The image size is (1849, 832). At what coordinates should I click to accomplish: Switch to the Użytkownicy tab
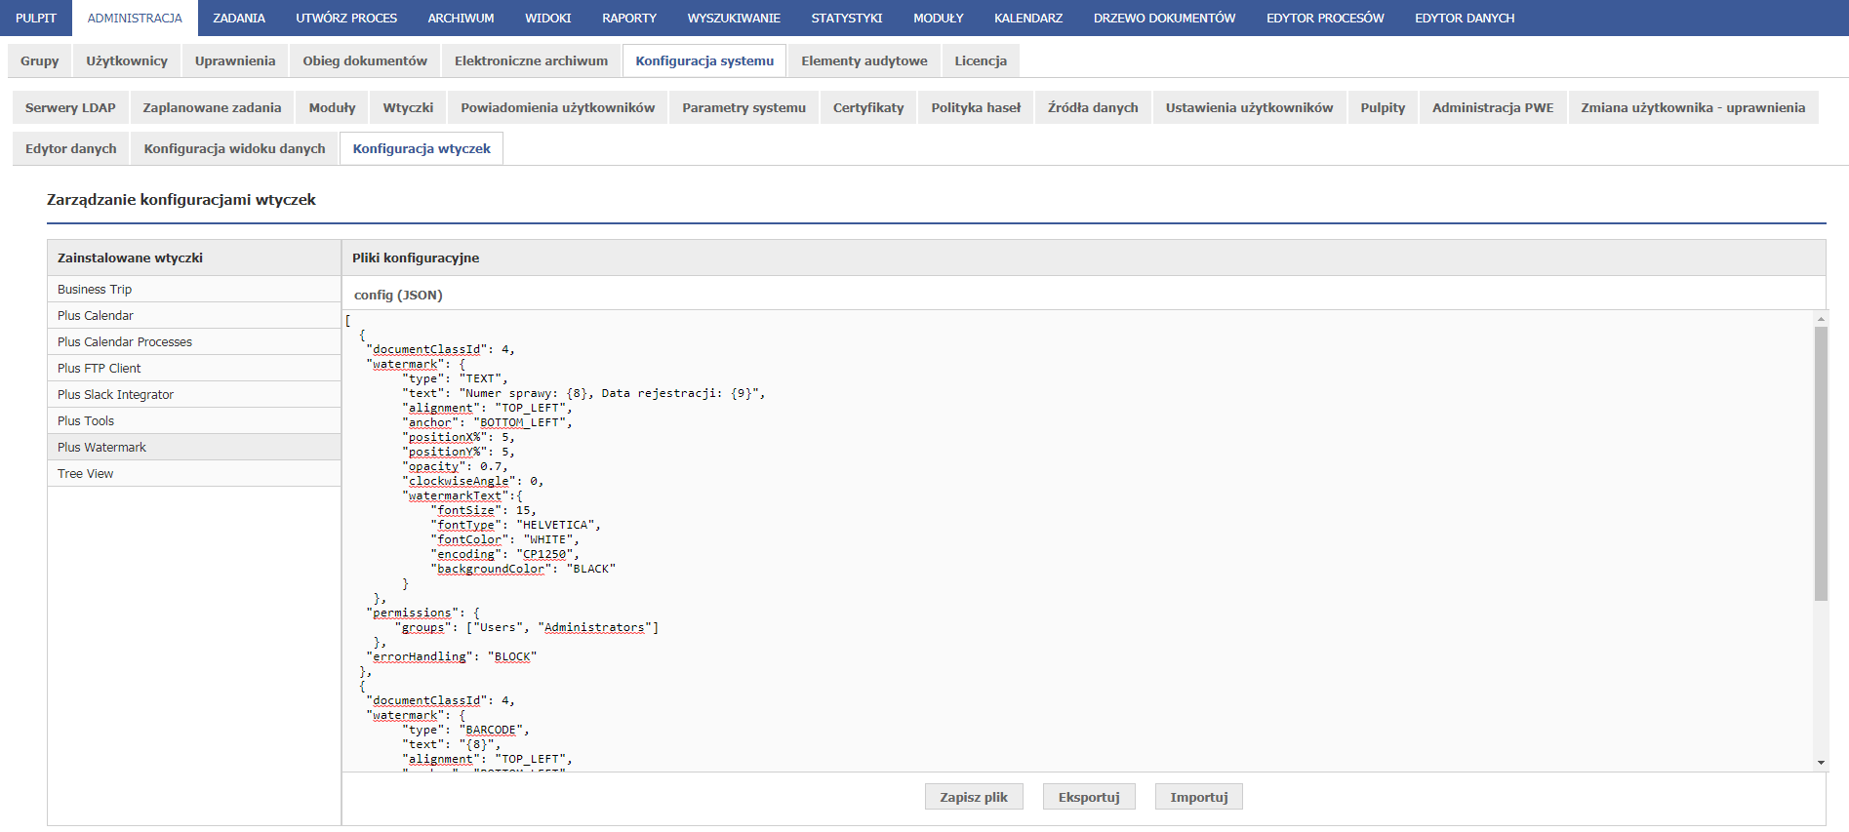pos(127,60)
